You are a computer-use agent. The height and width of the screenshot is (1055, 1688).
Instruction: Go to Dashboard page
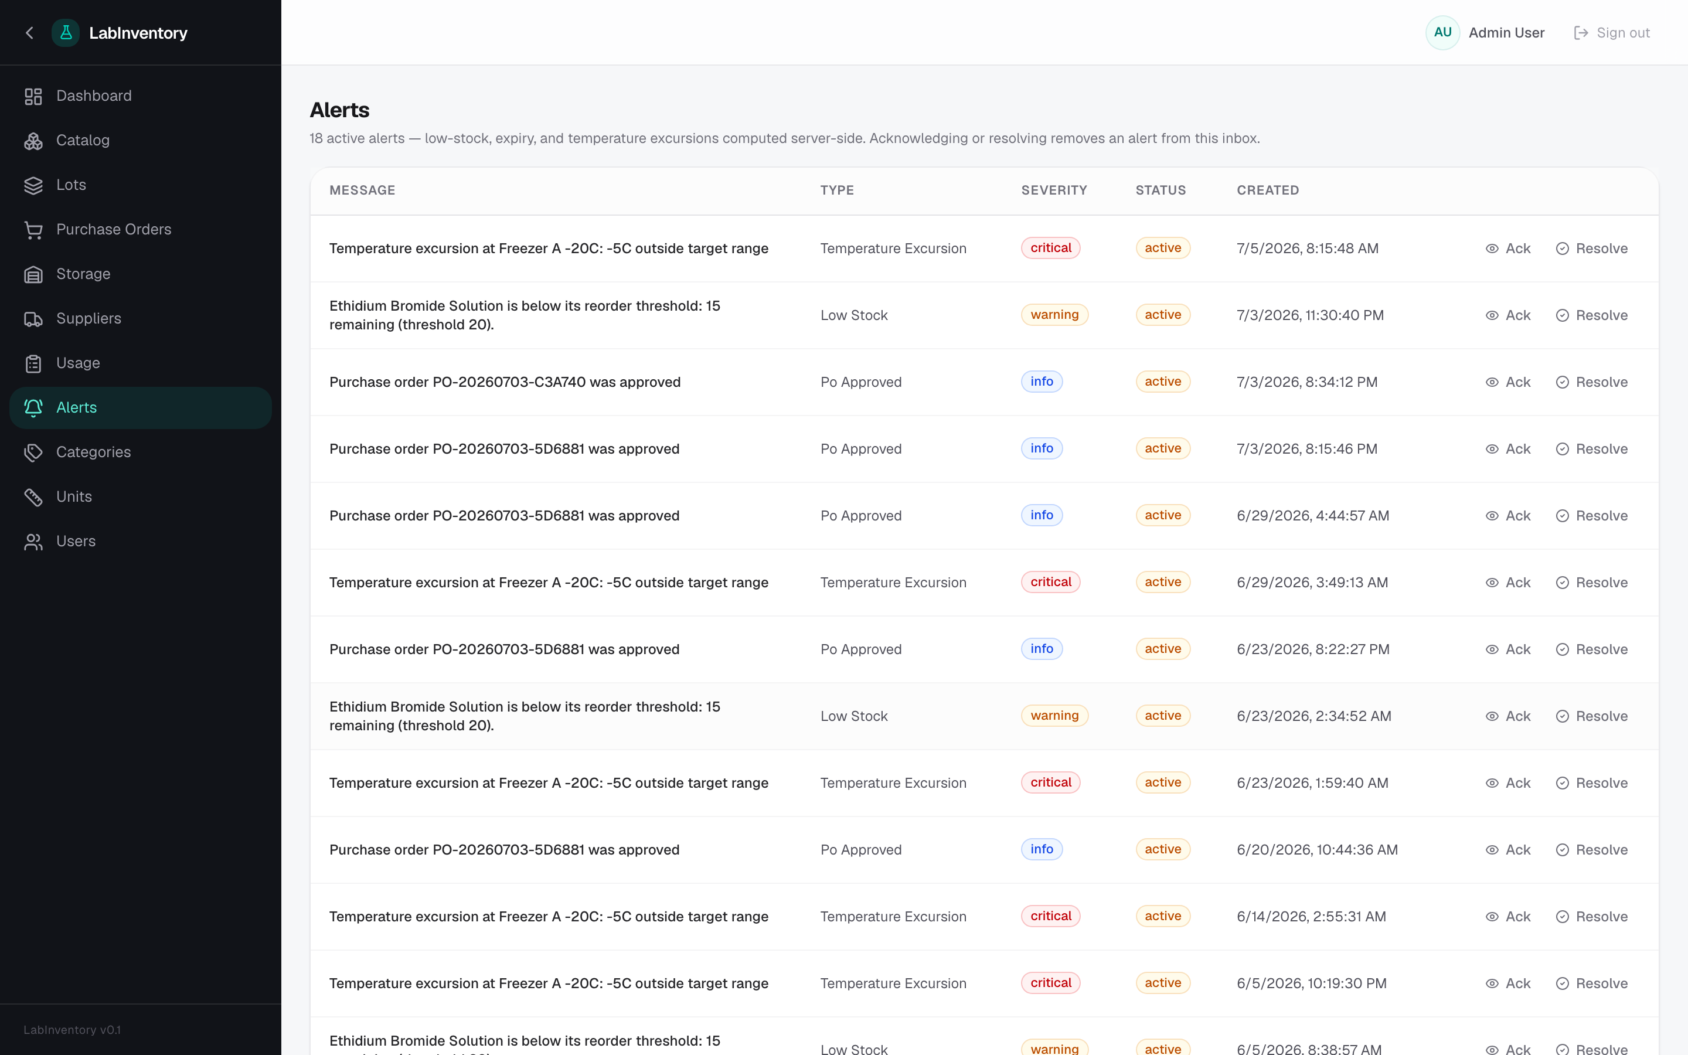click(x=140, y=96)
